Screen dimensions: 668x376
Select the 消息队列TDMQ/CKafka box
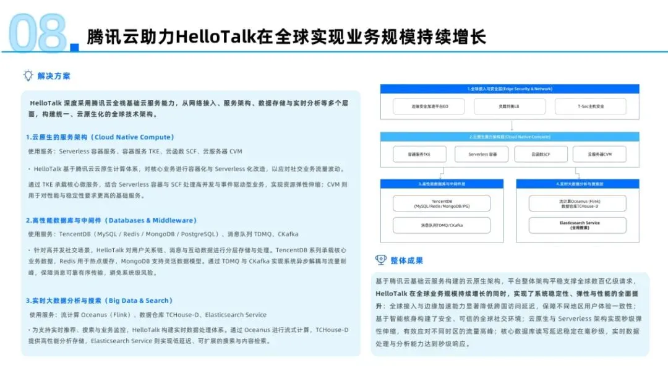[x=442, y=225]
